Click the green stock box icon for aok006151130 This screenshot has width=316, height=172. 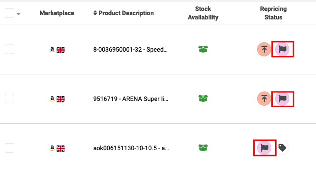(203, 148)
